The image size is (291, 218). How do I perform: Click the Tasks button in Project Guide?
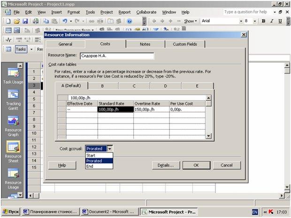pos(21,49)
